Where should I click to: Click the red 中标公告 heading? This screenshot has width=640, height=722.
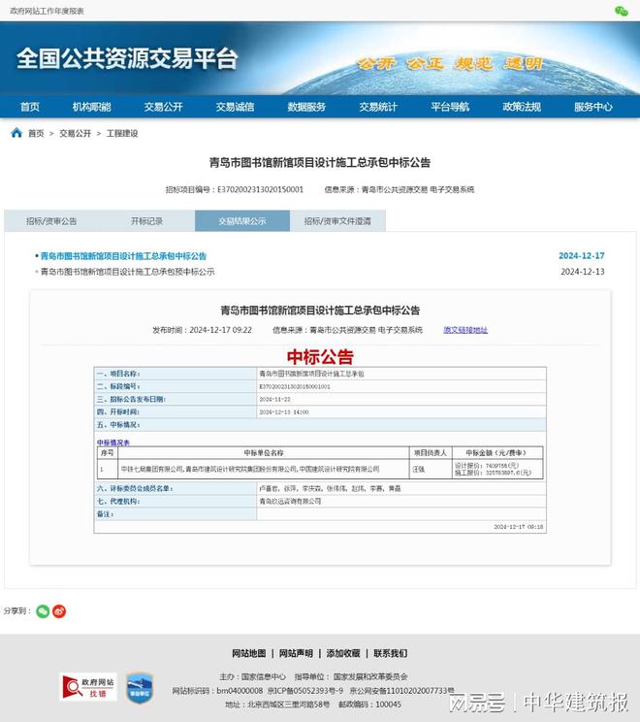tap(320, 357)
